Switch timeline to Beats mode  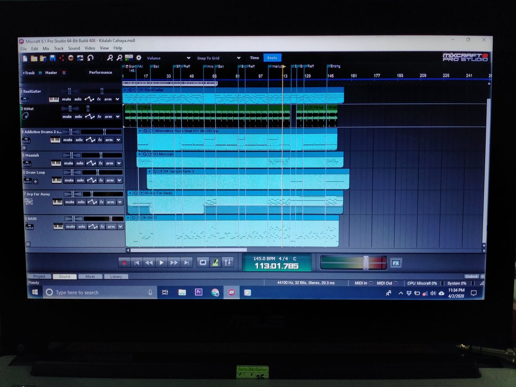272,58
